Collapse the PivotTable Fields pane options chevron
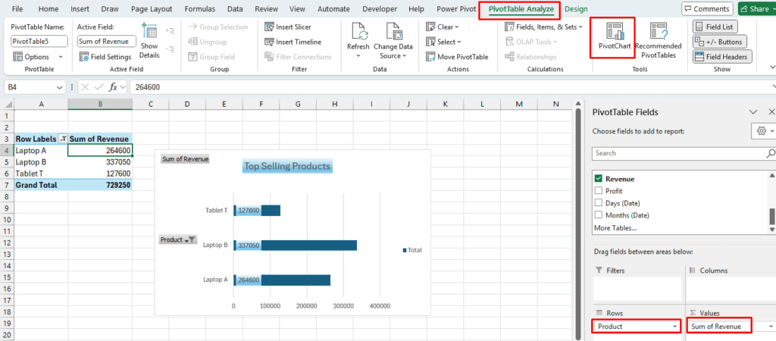This screenshot has width=776, height=341. [753, 112]
